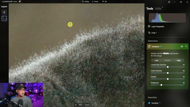
Task: Switch to the Edit tab
Action: click(x=104, y=1)
